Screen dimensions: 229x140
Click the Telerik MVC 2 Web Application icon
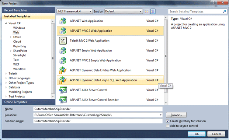point(63,41)
